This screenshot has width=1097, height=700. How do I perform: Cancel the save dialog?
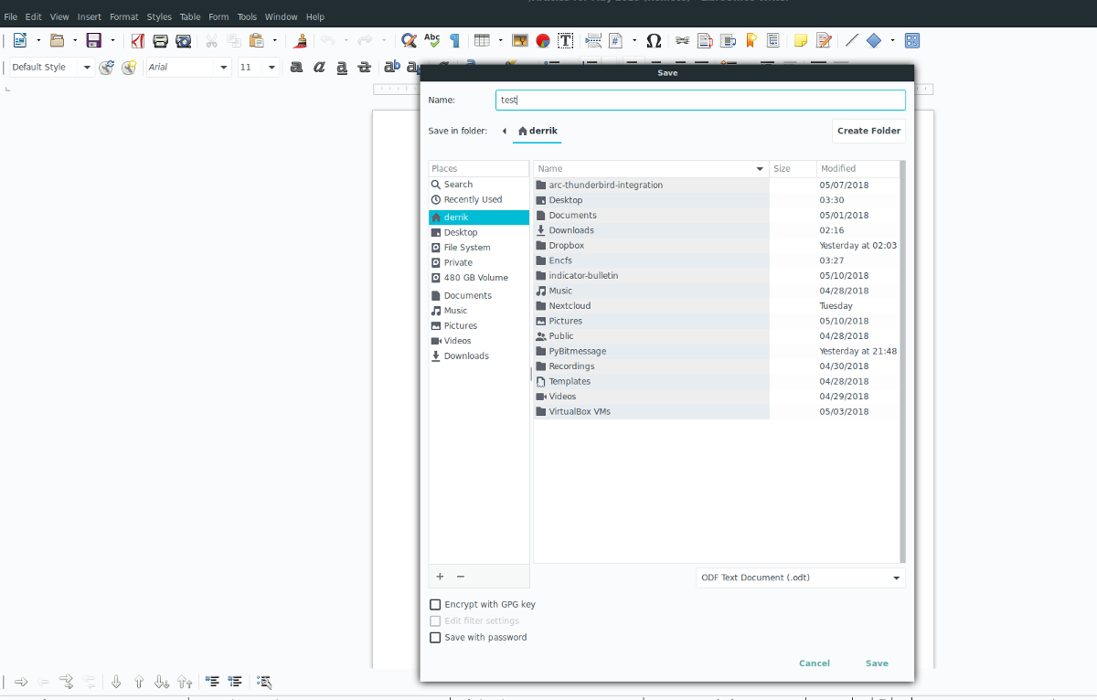[814, 663]
